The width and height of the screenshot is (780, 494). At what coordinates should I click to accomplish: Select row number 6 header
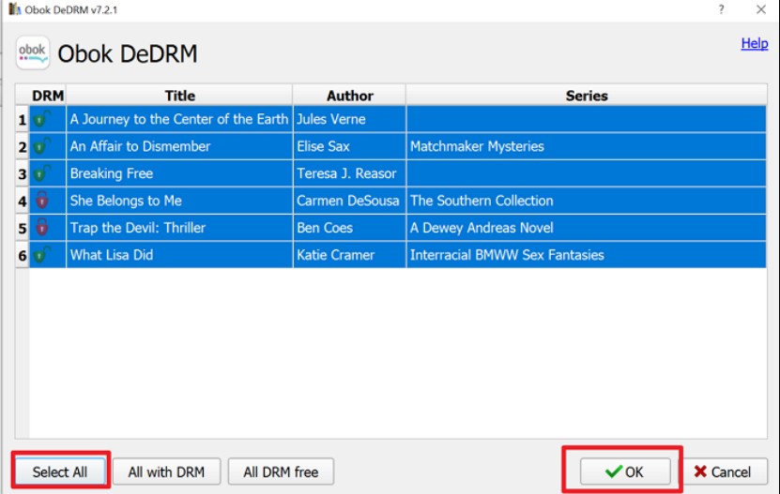(22, 255)
